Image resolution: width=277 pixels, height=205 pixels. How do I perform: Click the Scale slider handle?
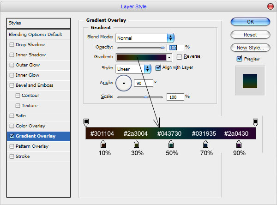point(145,97)
